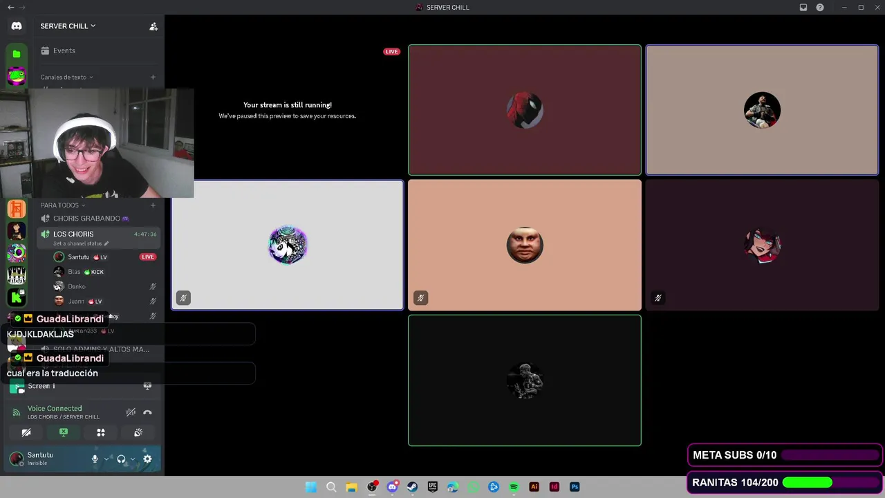Toggle camera on or off
Viewport: 885px width, 498px height.
26,432
